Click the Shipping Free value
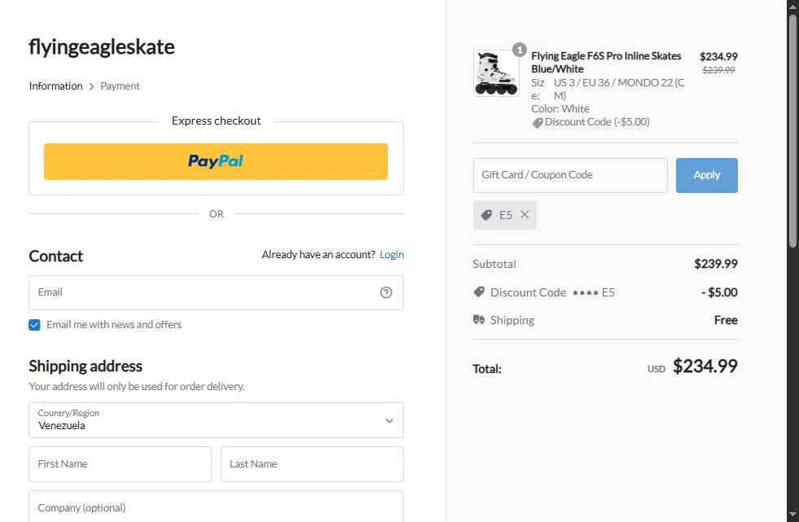Screen dimensions: 799x522 pos(726,320)
